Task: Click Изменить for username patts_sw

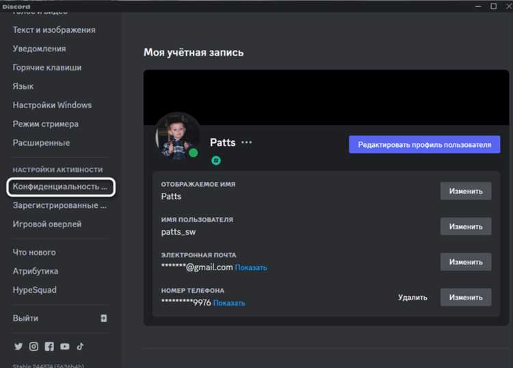Action: point(466,226)
